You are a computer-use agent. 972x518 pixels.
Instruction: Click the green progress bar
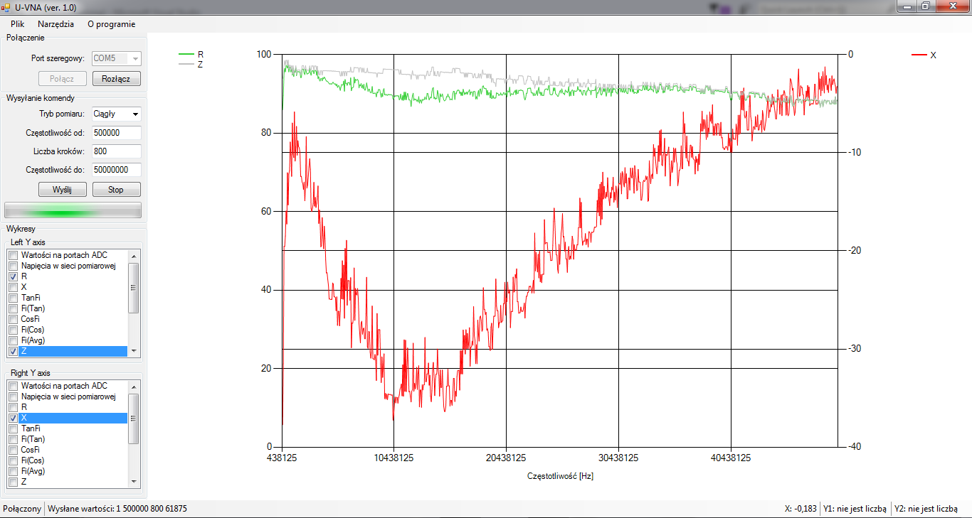click(73, 210)
